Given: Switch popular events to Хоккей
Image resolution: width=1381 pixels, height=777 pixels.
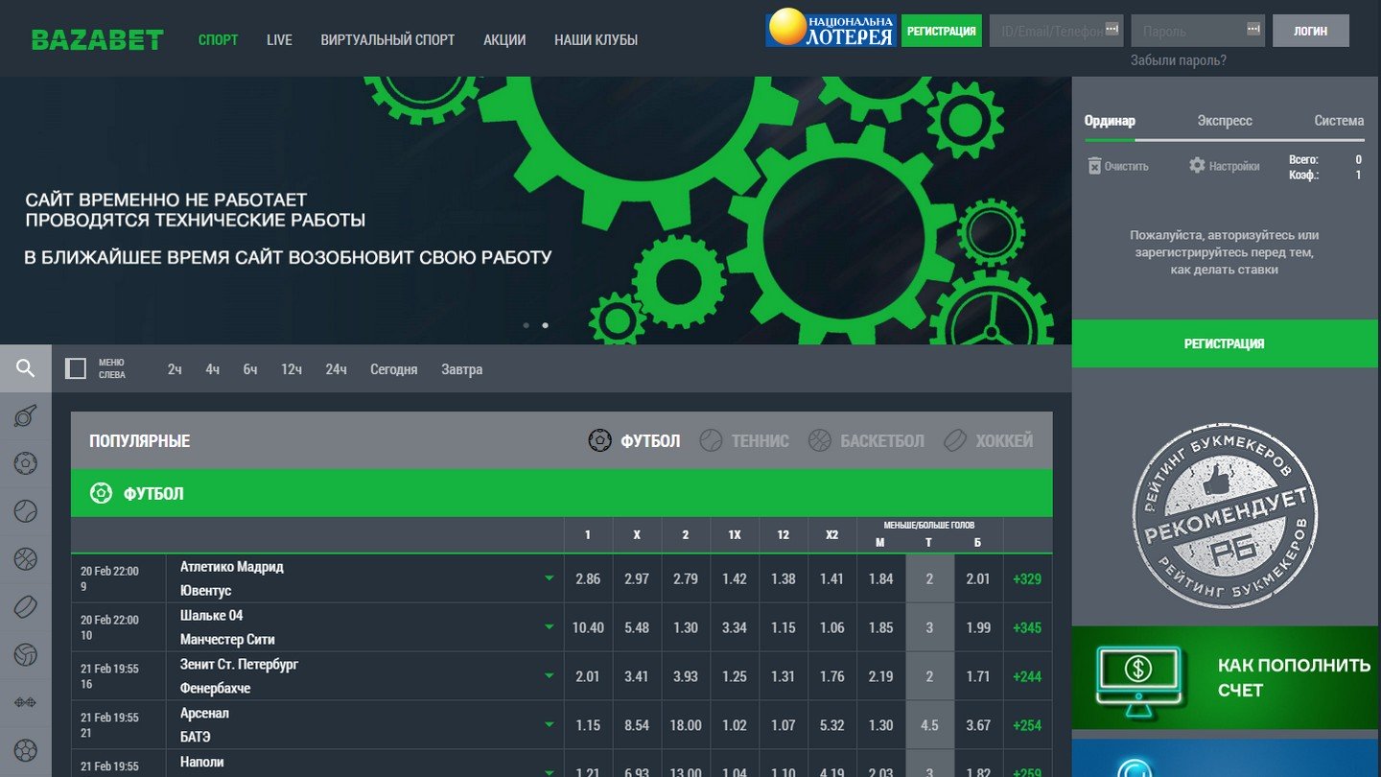Looking at the screenshot, I should point(988,440).
